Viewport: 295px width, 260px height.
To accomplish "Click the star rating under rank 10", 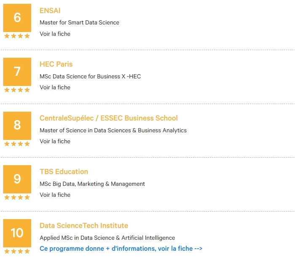I will 17,251.
